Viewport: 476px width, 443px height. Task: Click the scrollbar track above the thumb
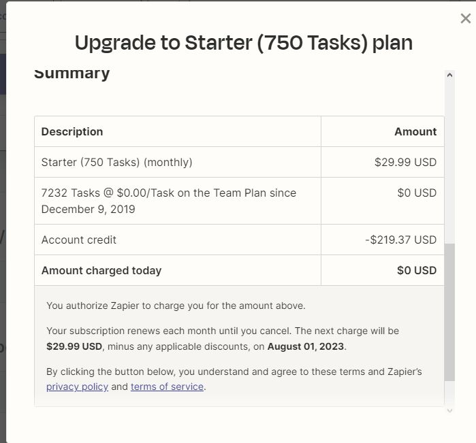[x=449, y=163]
